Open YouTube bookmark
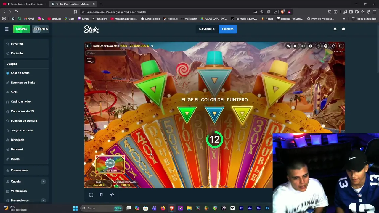This screenshot has height=213, width=379. click(54, 19)
